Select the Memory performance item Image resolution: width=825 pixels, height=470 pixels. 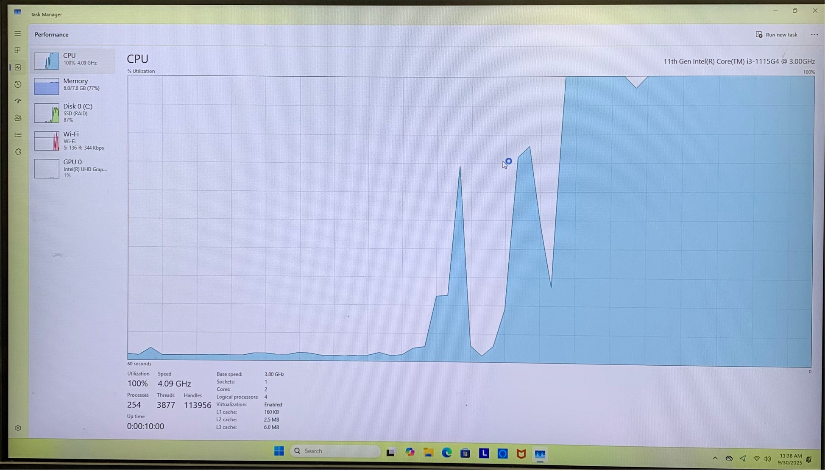click(73, 85)
